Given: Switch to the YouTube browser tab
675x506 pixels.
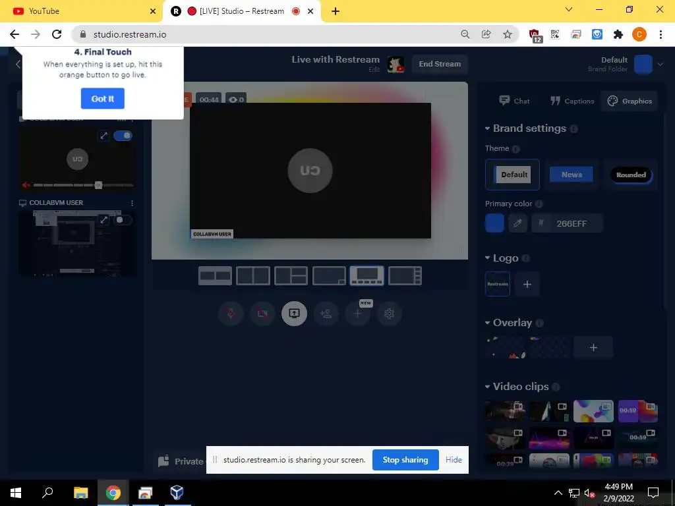Looking at the screenshot, I should pos(81,11).
